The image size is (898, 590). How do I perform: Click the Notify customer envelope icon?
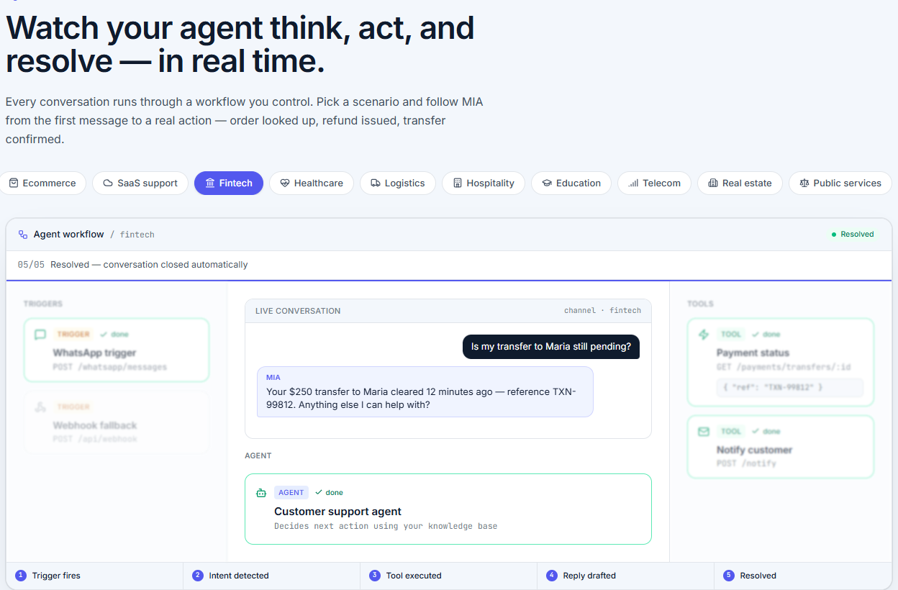pos(704,432)
